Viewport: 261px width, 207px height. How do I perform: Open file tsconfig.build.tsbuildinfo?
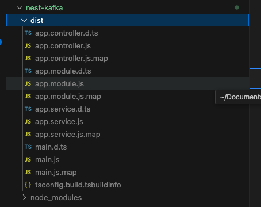pyautogui.click(x=78, y=185)
